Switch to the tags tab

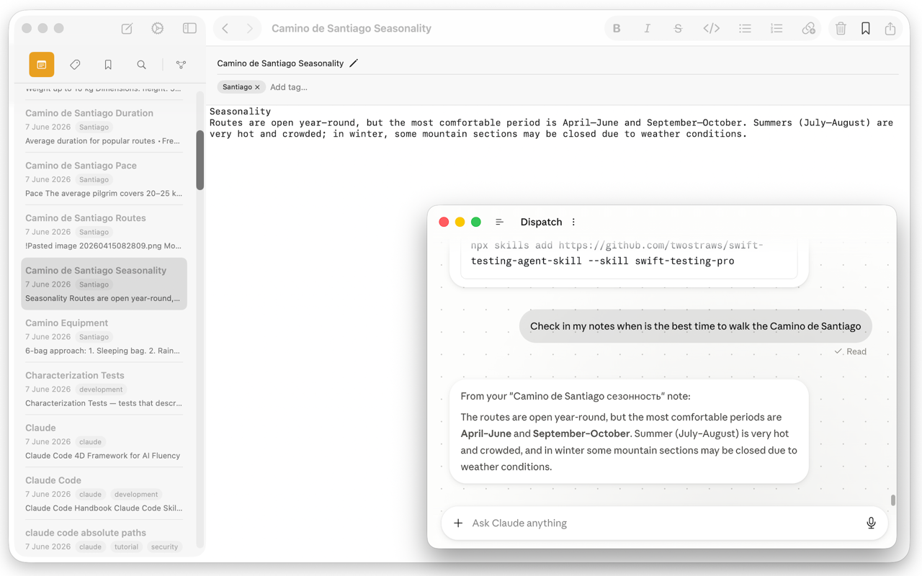point(75,65)
